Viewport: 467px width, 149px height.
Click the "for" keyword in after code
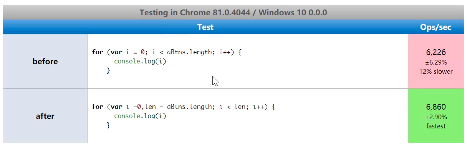pos(98,107)
